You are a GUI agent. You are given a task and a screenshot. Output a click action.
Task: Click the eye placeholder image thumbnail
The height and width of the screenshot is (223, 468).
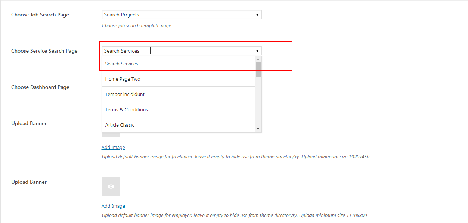[x=111, y=186]
